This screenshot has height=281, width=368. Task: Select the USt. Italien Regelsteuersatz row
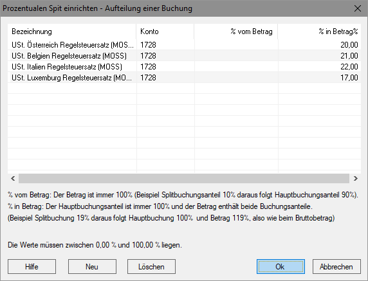[184, 67]
